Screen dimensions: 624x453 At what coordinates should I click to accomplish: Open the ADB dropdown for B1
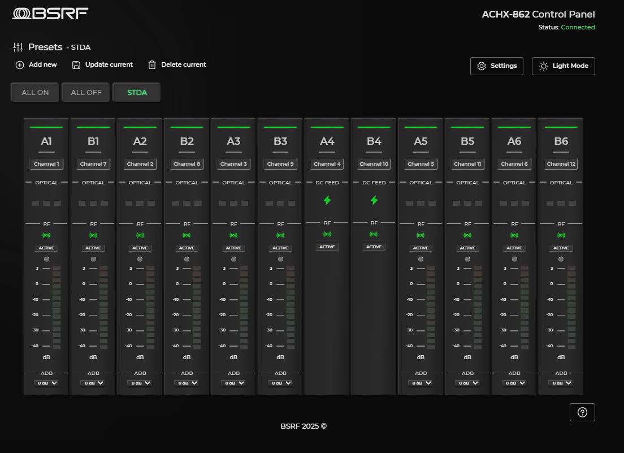93,383
